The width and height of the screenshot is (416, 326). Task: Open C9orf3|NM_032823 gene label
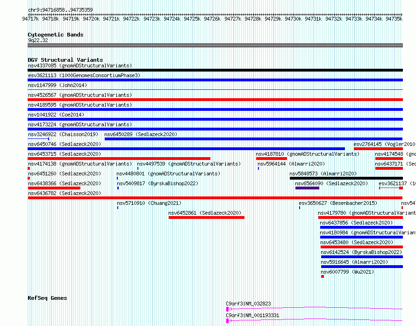click(x=248, y=304)
